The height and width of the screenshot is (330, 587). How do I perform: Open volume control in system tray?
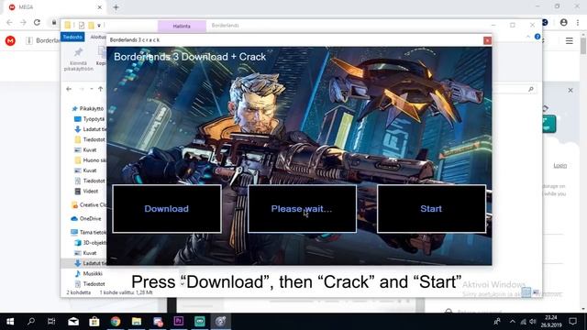coord(533,322)
